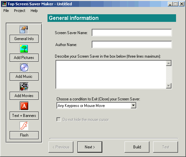Viewport: 186px width, 157px height.
Task: Click the Author Name input field
Action: (132, 45)
